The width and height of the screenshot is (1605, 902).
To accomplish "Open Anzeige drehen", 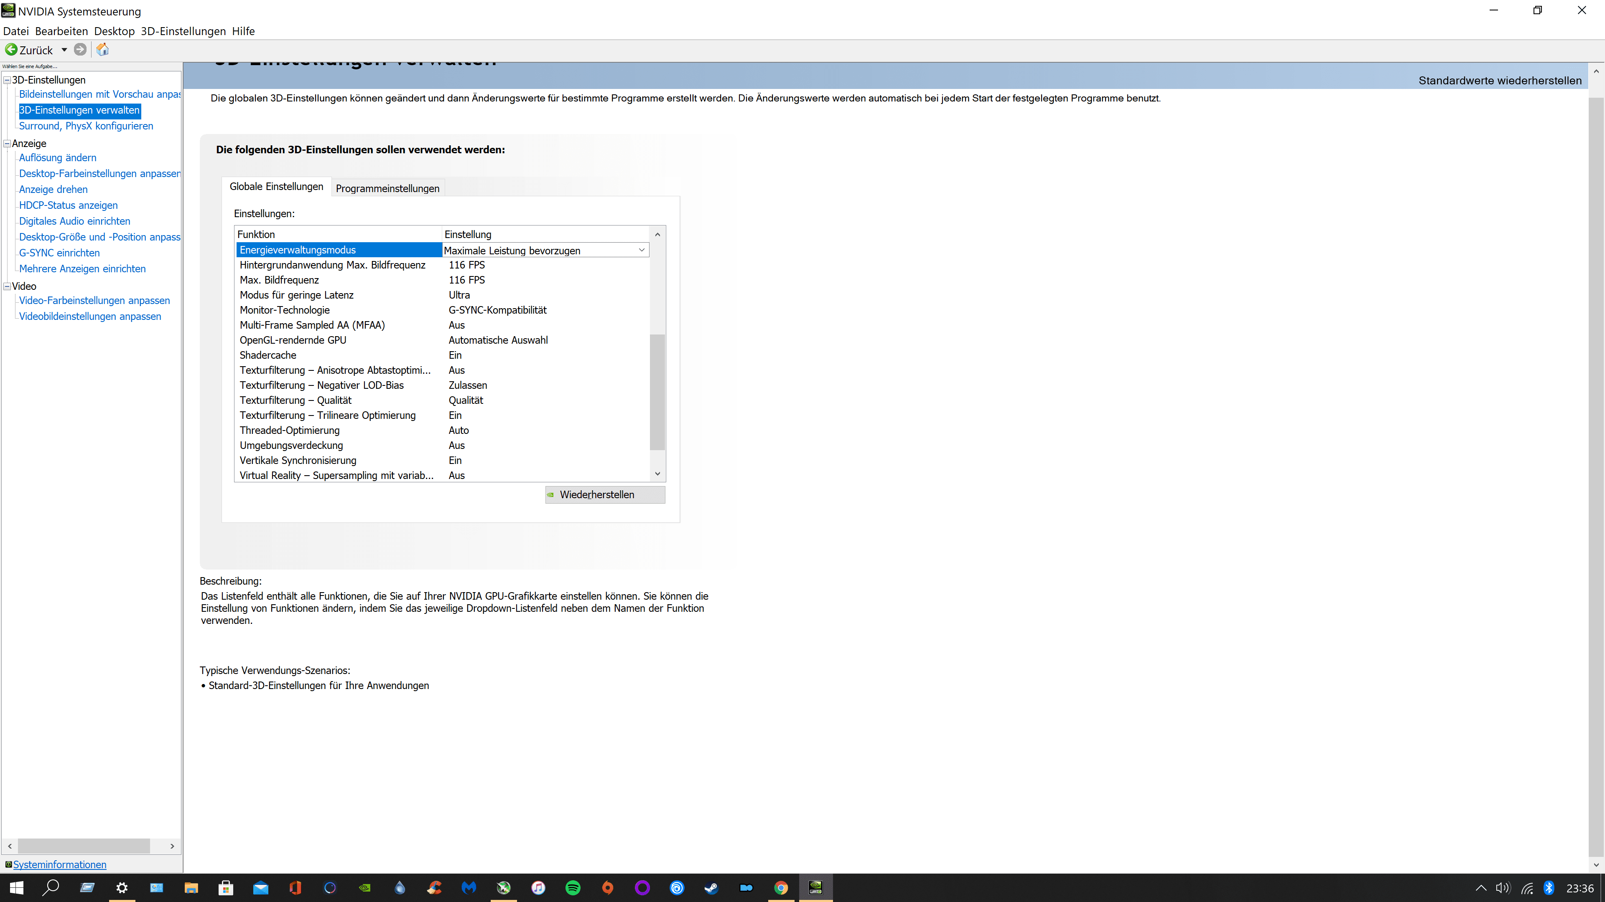I will (x=53, y=190).
